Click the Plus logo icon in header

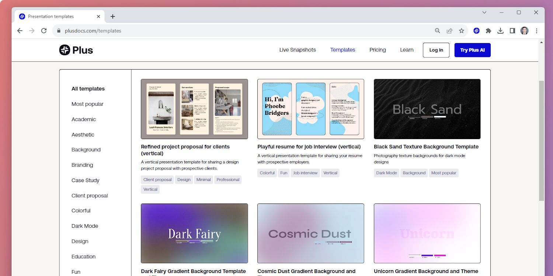(x=65, y=50)
